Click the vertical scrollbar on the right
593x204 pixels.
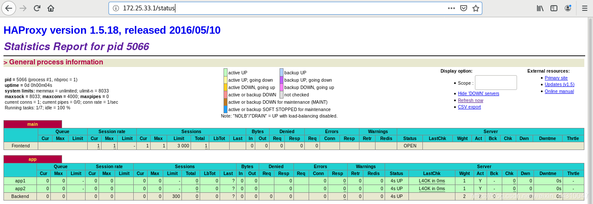pyautogui.click(x=590, y=110)
